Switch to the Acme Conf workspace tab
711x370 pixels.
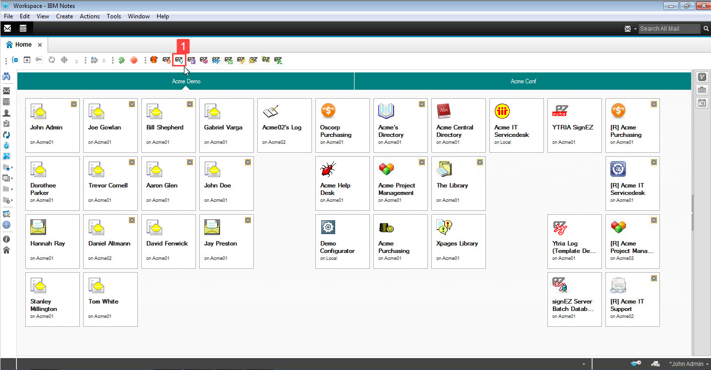[522, 81]
